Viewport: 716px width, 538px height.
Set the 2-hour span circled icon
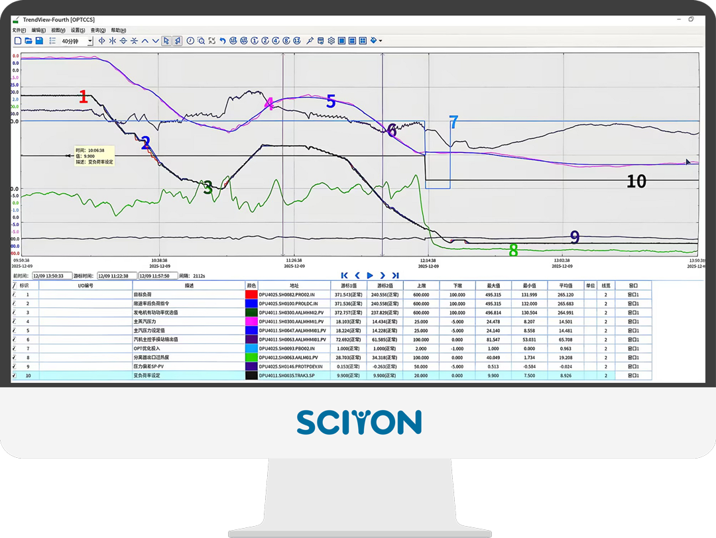coord(265,40)
